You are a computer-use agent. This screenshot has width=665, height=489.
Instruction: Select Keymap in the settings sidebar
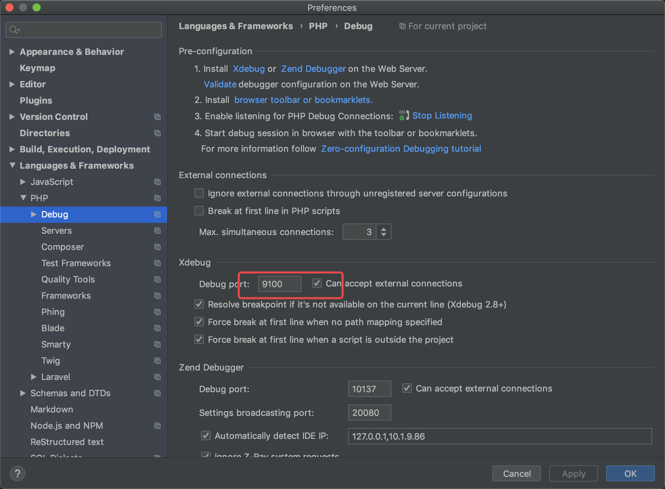point(38,68)
